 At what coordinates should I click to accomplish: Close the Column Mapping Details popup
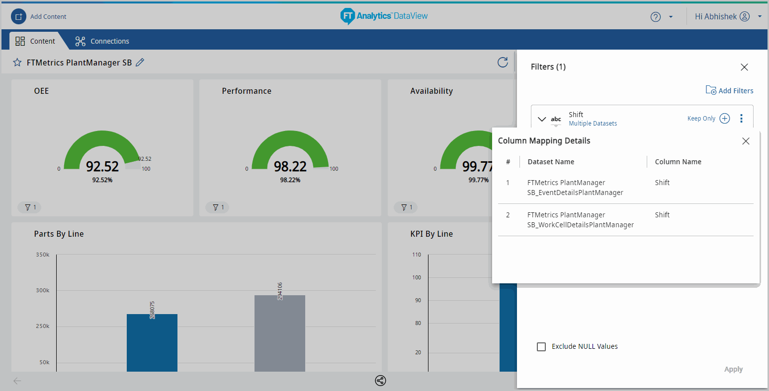[746, 141]
